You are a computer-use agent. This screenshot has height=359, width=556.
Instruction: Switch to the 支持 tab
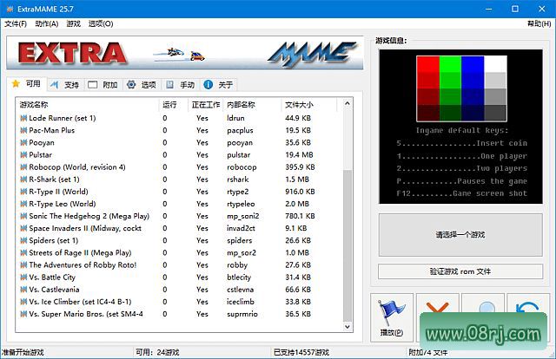(x=64, y=85)
